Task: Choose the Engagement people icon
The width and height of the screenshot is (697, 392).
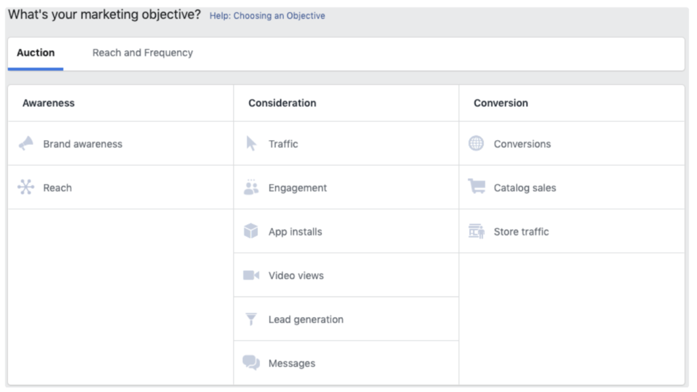Action: [x=251, y=187]
